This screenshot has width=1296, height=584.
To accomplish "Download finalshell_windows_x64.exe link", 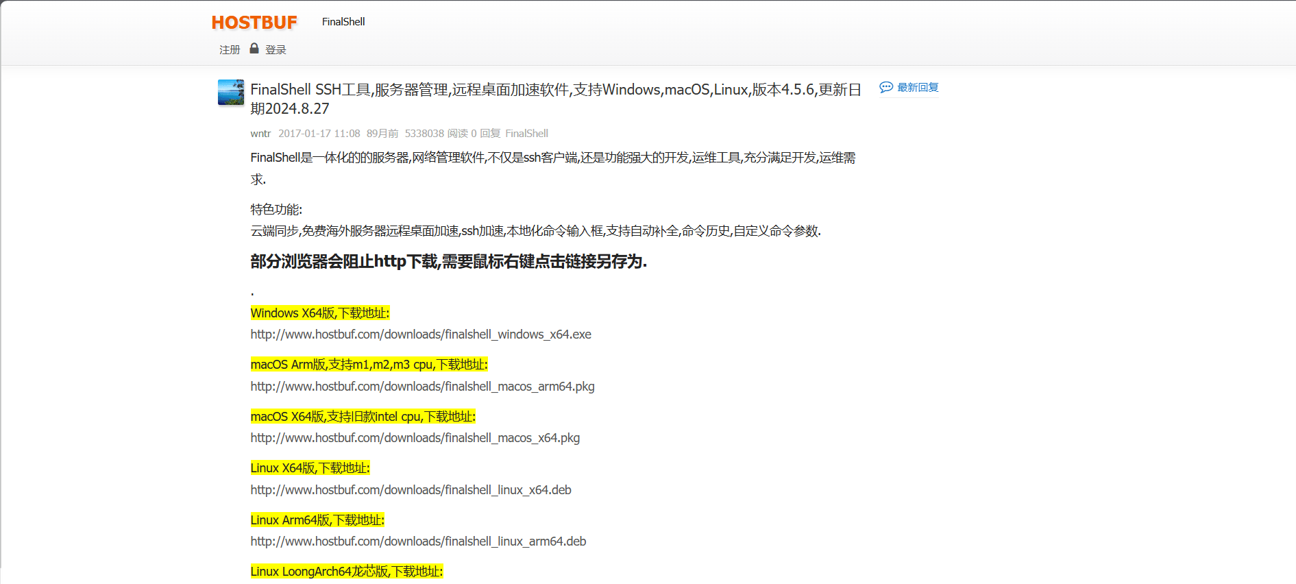I will tap(421, 334).
